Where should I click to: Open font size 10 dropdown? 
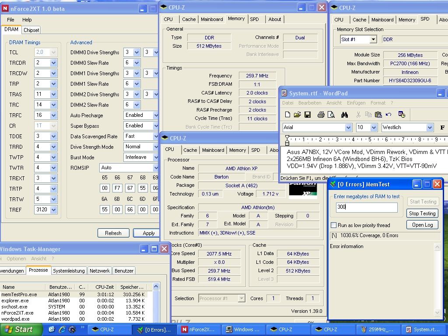click(374, 127)
